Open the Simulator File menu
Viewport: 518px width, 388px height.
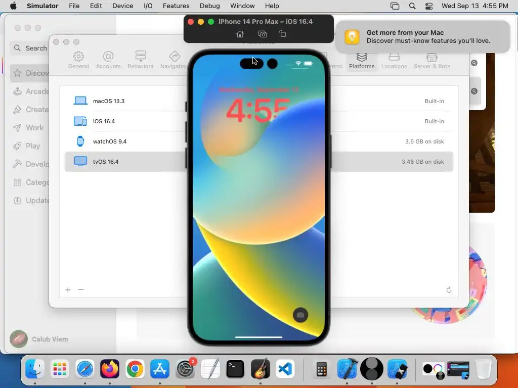(x=74, y=6)
